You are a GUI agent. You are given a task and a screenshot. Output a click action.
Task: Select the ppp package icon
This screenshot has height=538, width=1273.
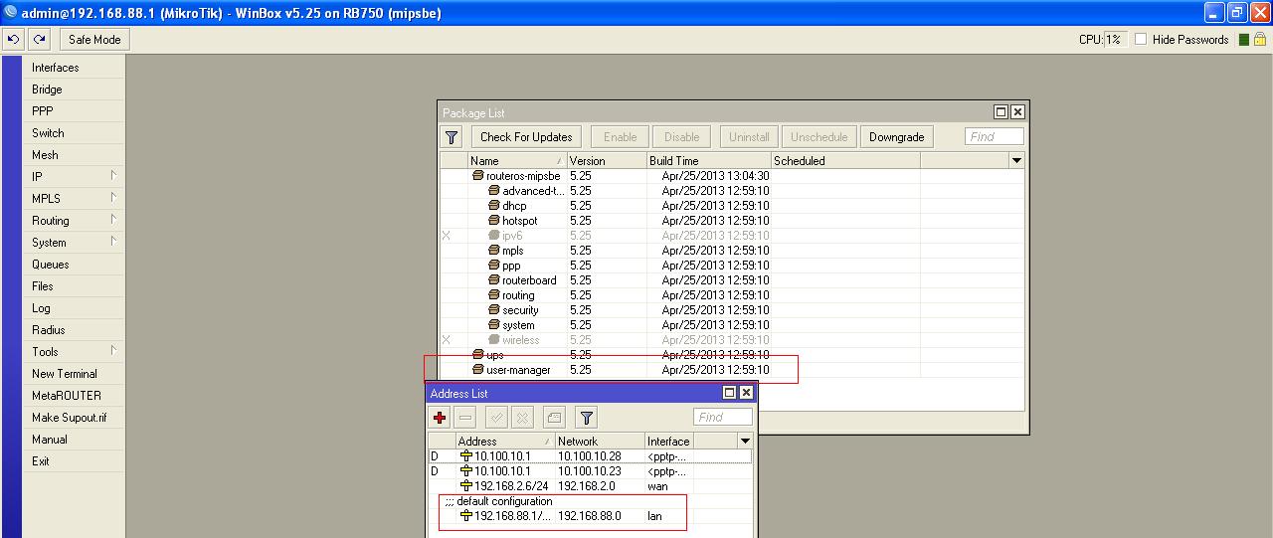tap(494, 266)
